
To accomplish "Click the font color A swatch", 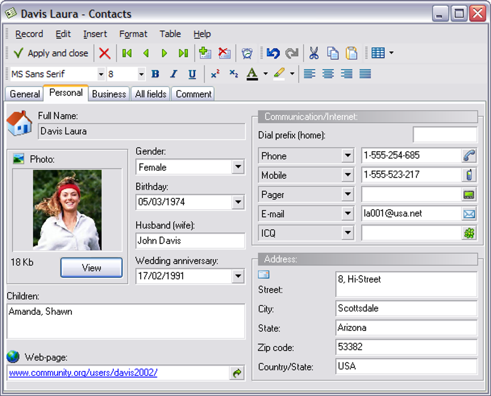I will pos(252,74).
